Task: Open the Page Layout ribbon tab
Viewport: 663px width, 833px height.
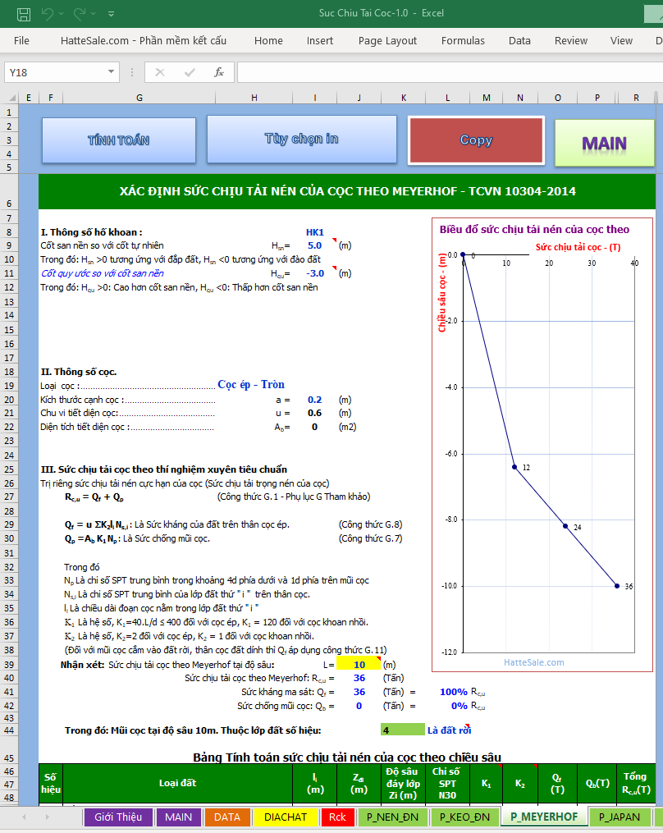Action: click(387, 41)
